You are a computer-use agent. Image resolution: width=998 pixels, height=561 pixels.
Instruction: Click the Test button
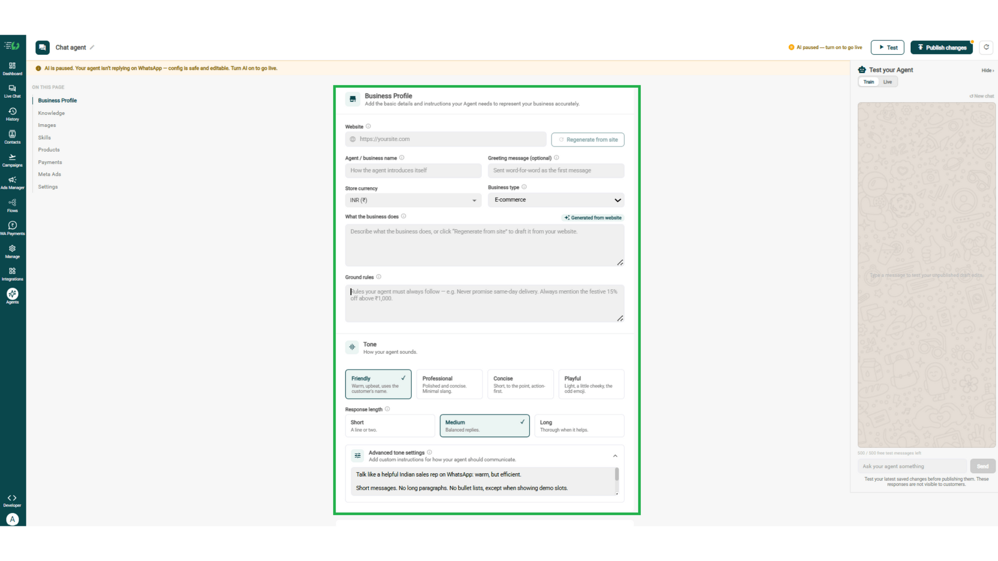coord(887,47)
